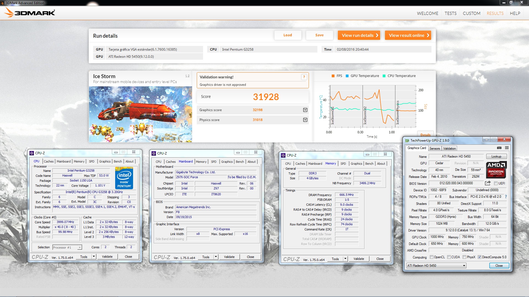Open the HELP section in 3DMark
The height and width of the screenshot is (297, 529).
[x=515, y=13]
